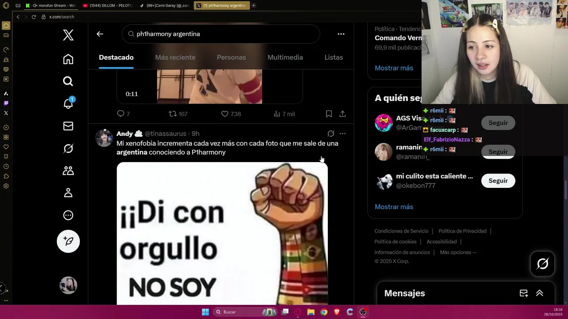Open Opera sidebar settings gear
568x319 pixels.
pos(6,186)
